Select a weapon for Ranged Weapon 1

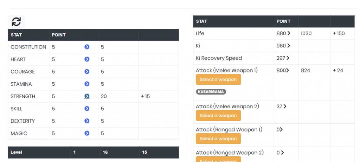(x=218, y=139)
